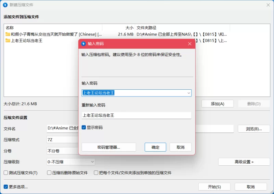
Task: Enable 测试压缩文件(T) checkbox
Action: pyautogui.click(x=6, y=173)
